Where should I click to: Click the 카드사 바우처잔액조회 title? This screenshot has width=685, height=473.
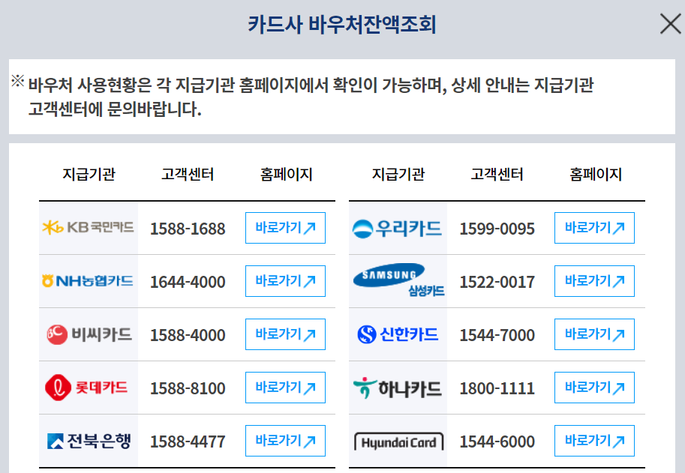coord(342,24)
